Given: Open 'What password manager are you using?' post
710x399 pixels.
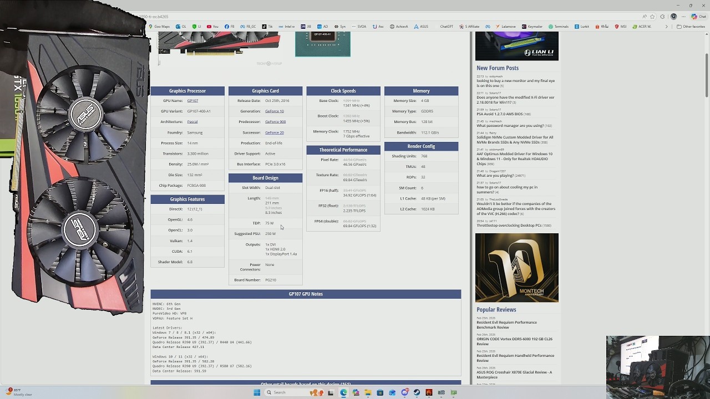Looking at the screenshot, I should pyautogui.click(x=510, y=126).
